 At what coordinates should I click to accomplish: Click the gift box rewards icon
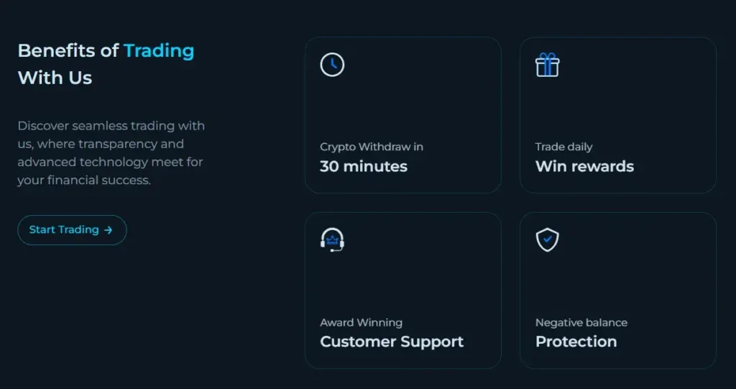coord(548,65)
